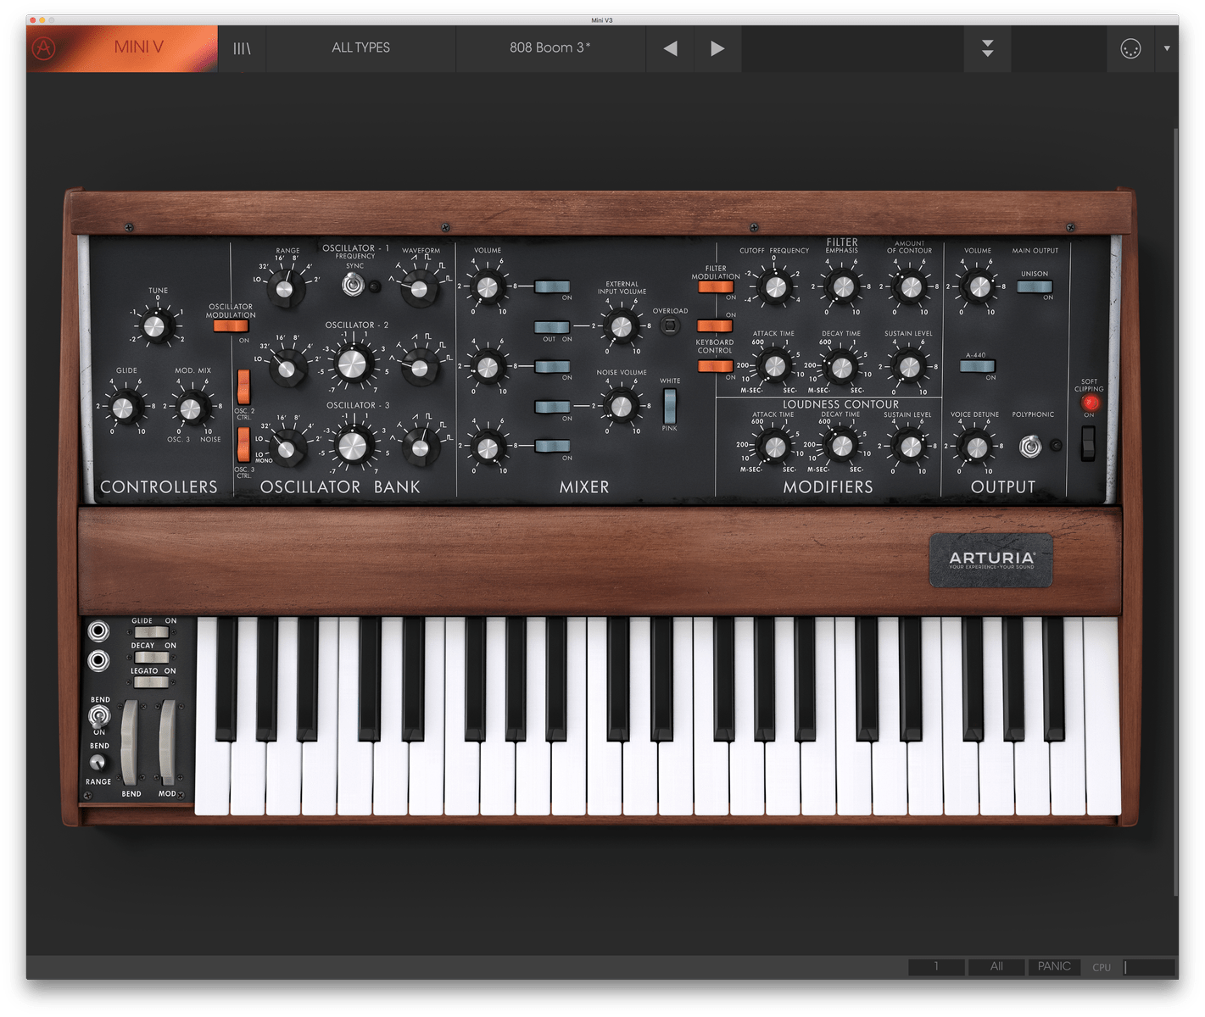Viewport: 1205px width, 1017px height.
Task: Toggle the A-440 tuning switch
Action: click(x=978, y=366)
